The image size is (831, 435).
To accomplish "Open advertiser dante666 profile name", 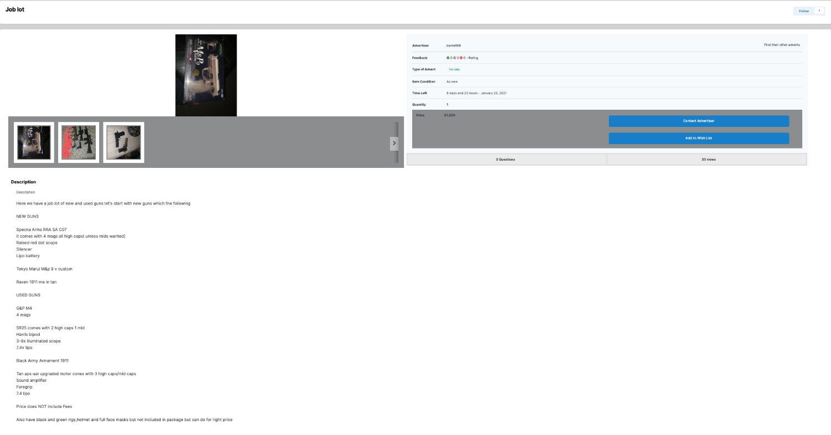I will [453, 45].
